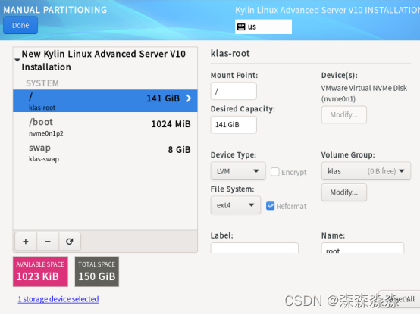
Task: Open the 1 storage device selected link
Action: click(58, 299)
